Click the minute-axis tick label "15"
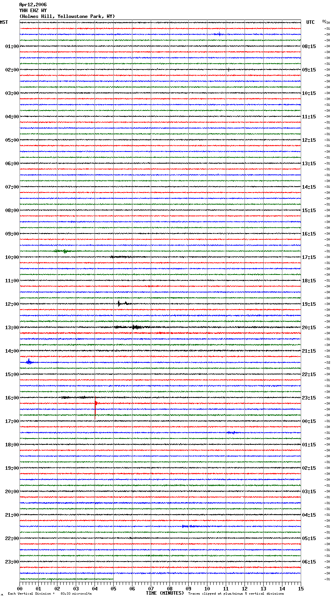 pyautogui.click(x=301, y=588)
